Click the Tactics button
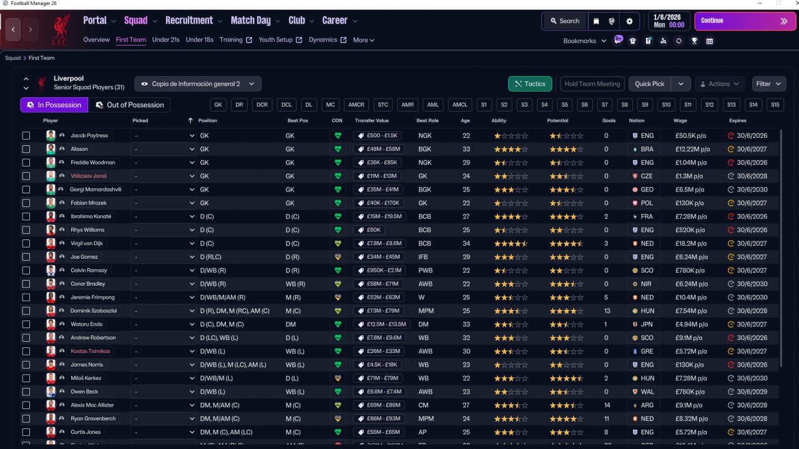The image size is (799, 449). [x=529, y=84]
